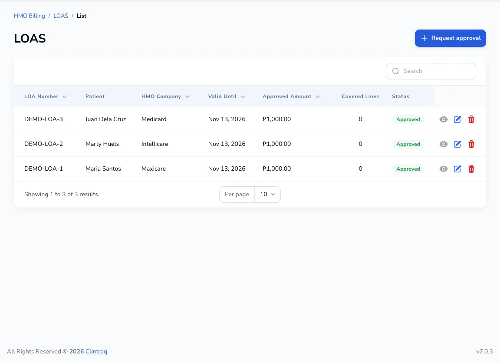Click the DEMO-LOA-1 cell

click(44, 169)
